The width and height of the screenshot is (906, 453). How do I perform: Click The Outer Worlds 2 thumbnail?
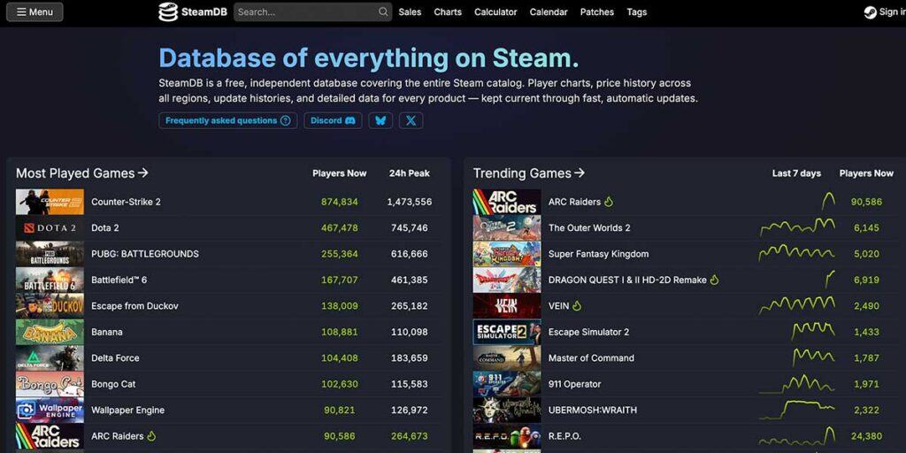click(x=507, y=228)
